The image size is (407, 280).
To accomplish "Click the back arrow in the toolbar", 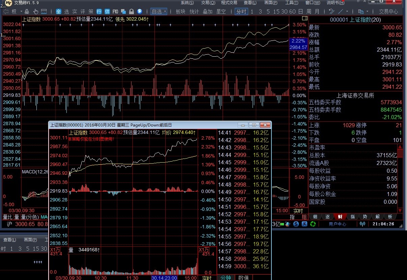I will 6,11.
